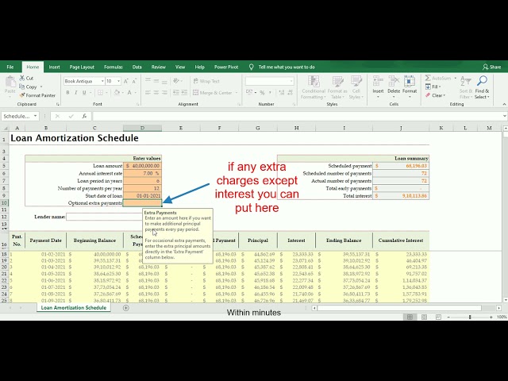Image resolution: width=508 pixels, height=381 pixels.
Task: Click the AutoSum sigma icon
Action: tap(428, 78)
